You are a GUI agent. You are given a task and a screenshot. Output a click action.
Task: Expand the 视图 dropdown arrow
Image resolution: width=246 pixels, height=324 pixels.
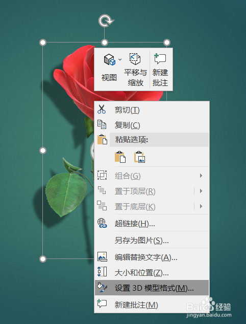pyautogui.click(x=120, y=60)
